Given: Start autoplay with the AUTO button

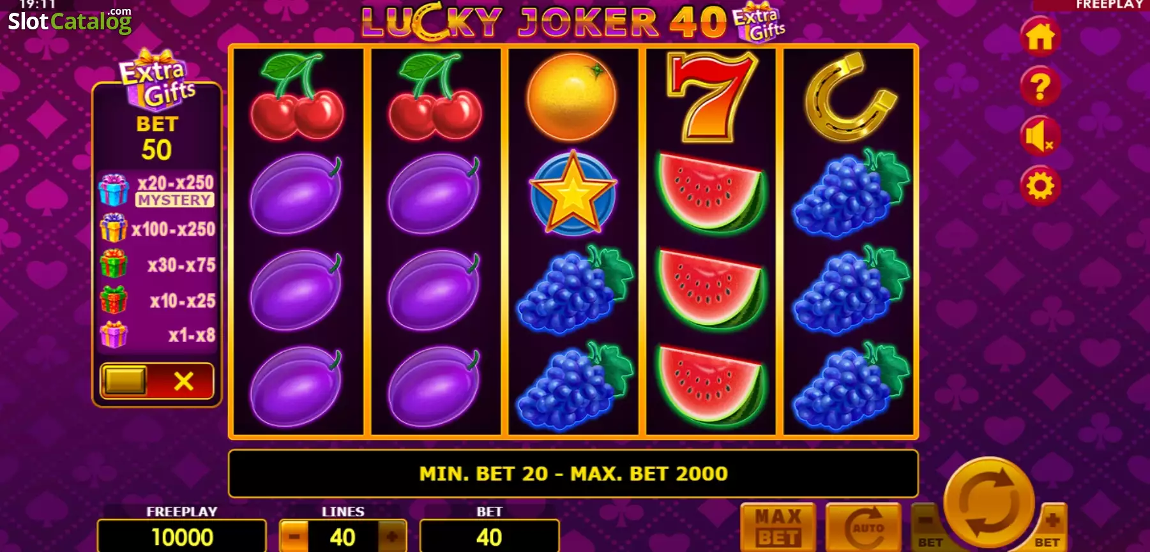Looking at the screenshot, I should (863, 527).
